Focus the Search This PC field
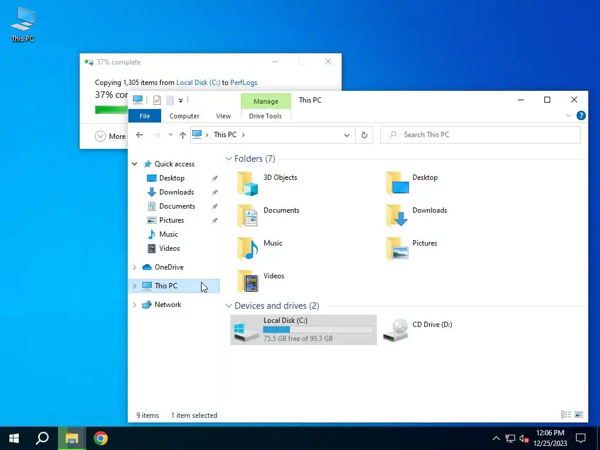The image size is (600, 450). click(x=480, y=135)
